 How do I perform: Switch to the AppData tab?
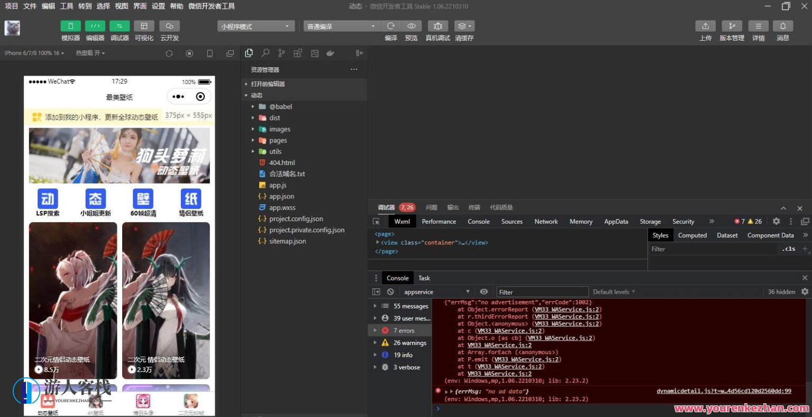(616, 221)
